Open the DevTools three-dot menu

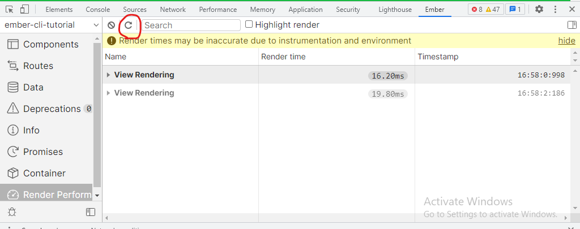click(x=555, y=9)
